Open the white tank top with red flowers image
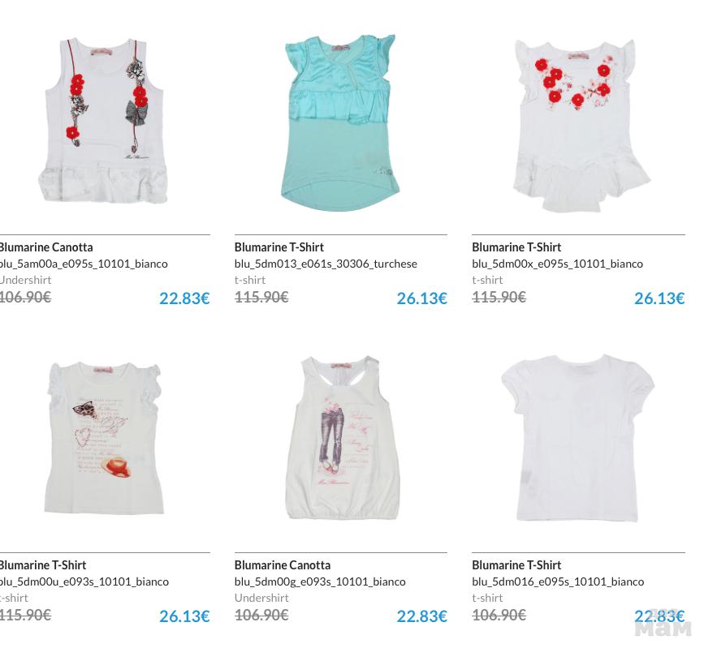Image resolution: width=704 pixels, height=648 pixels. pos(104,121)
